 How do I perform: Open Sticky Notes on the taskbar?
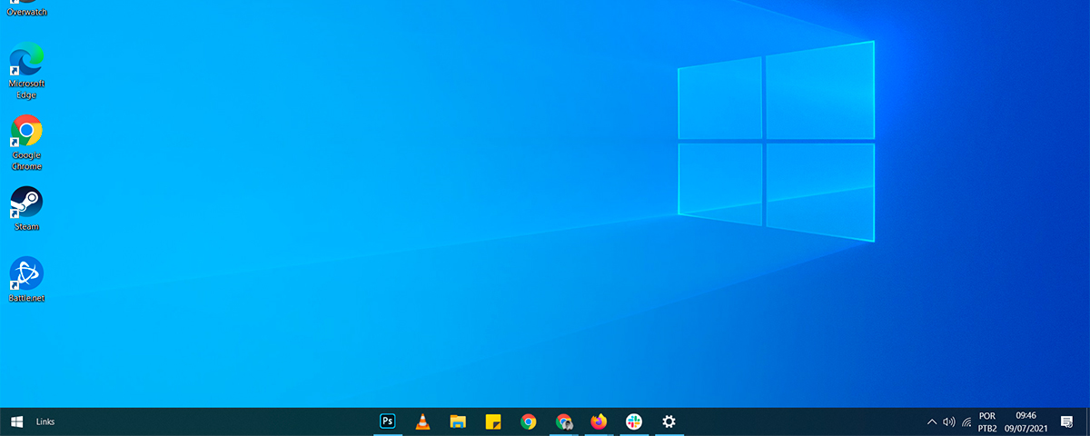pos(493,421)
